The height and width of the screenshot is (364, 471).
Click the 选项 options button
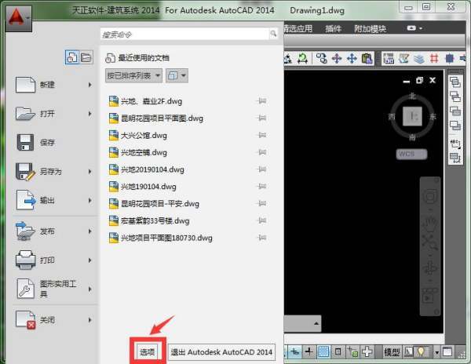[x=148, y=351]
